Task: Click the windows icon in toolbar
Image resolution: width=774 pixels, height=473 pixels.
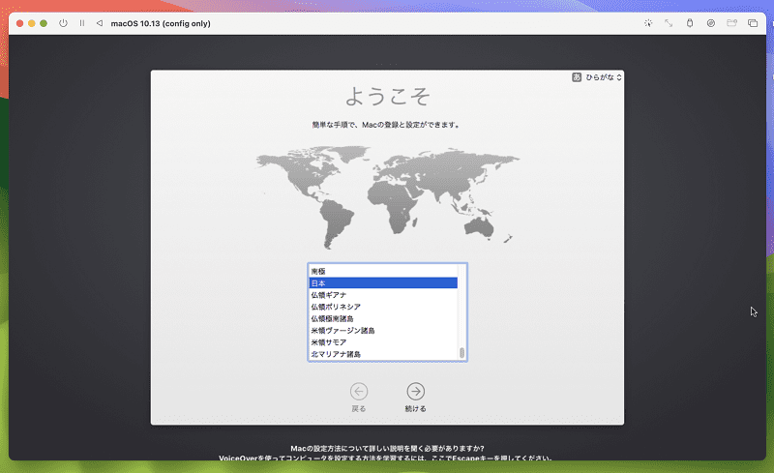Action: (x=753, y=23)
